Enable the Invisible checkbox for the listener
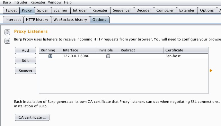This screenshot has height=126, width=221. [108, 56]
